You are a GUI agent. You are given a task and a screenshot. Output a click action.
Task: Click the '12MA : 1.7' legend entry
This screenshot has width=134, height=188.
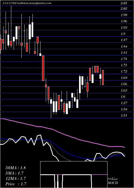pos(16,179)
